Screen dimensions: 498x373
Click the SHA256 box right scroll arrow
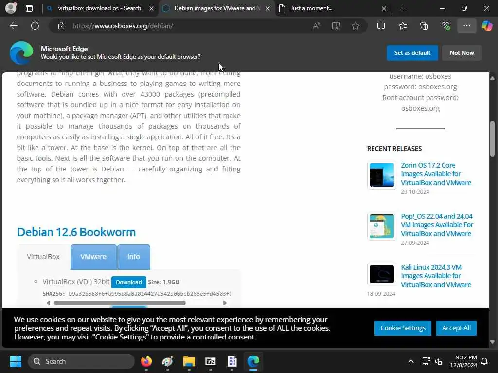[225, 303]
